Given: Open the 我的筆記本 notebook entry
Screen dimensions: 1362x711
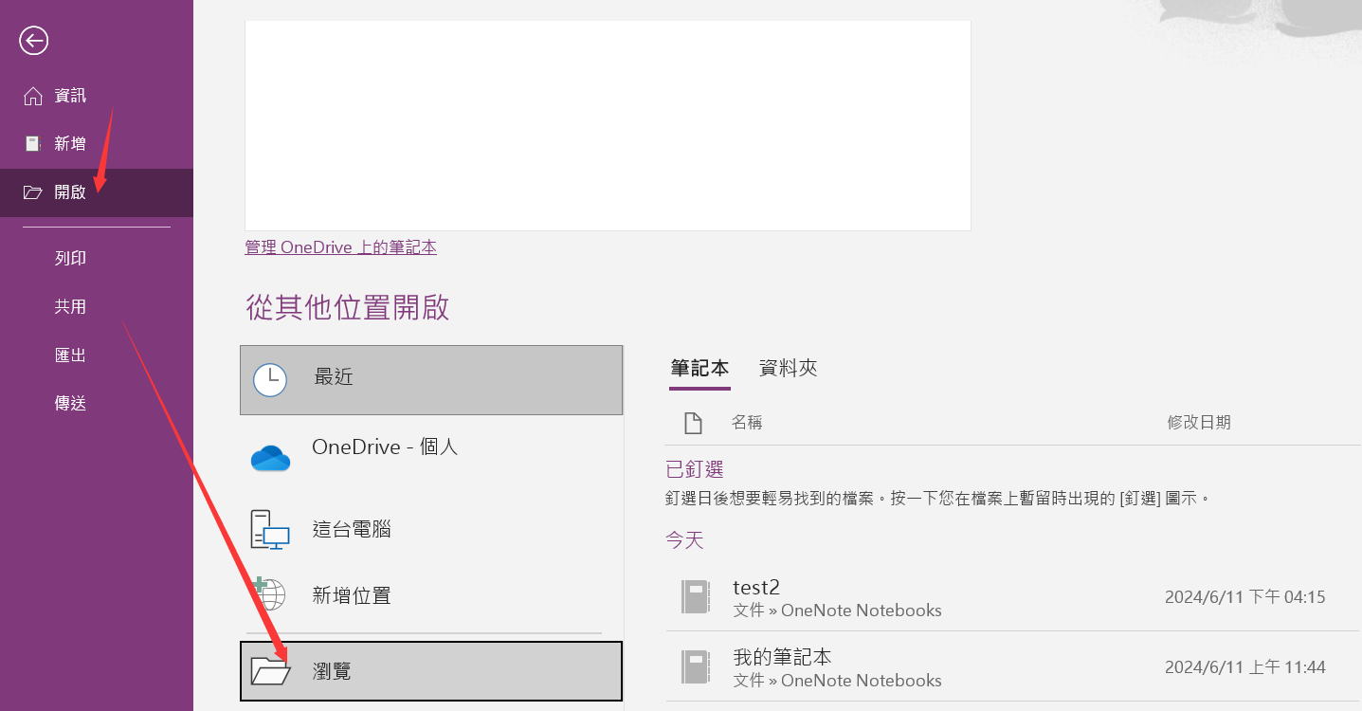Looking at the screenshot, I should (x=1013, y=666).
